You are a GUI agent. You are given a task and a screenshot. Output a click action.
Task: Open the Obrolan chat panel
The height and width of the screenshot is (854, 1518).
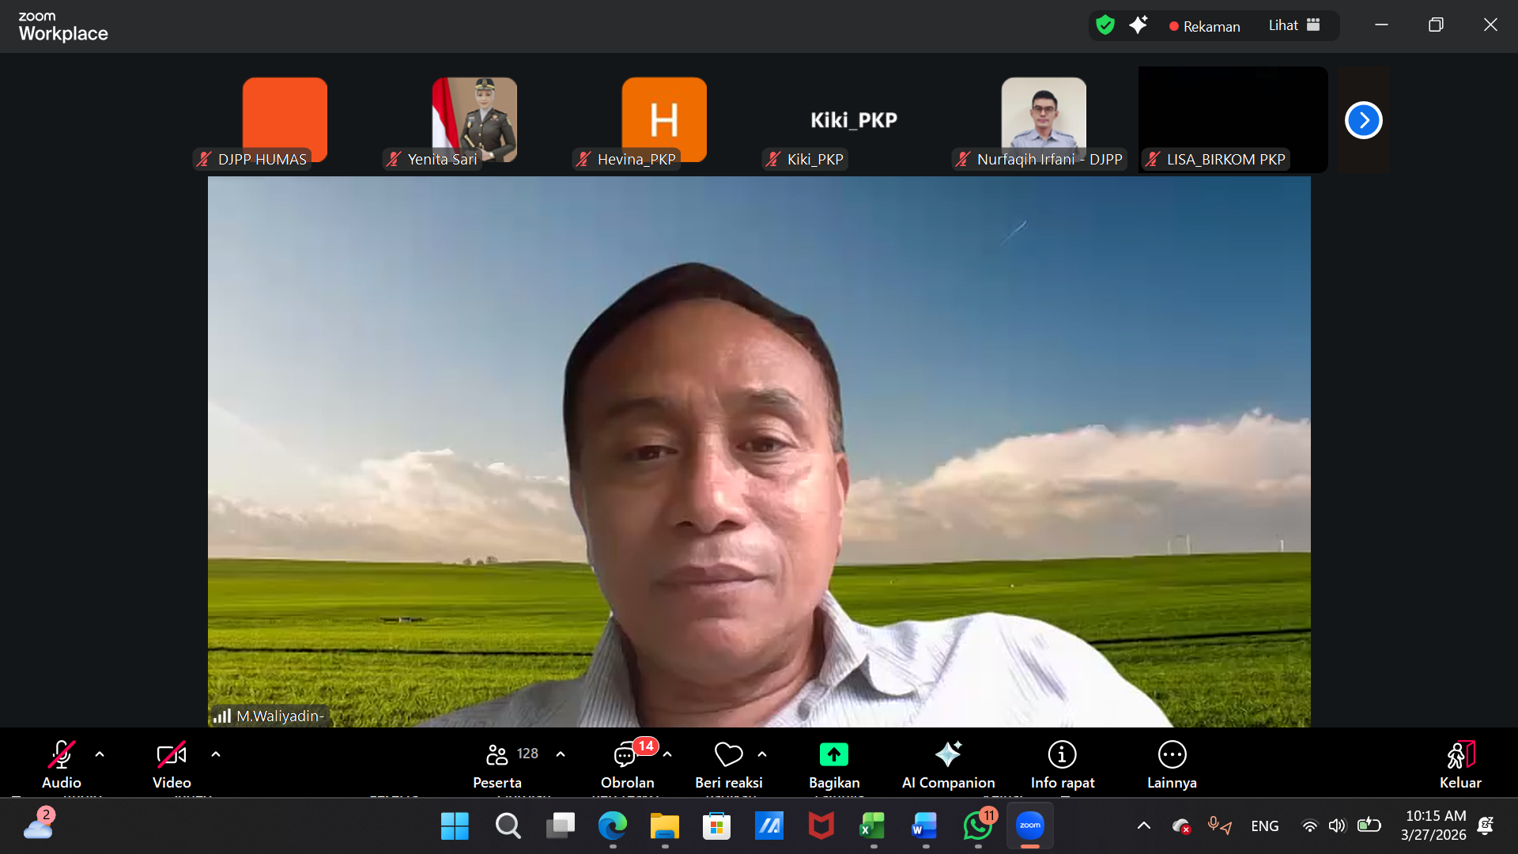coord(626,764)
